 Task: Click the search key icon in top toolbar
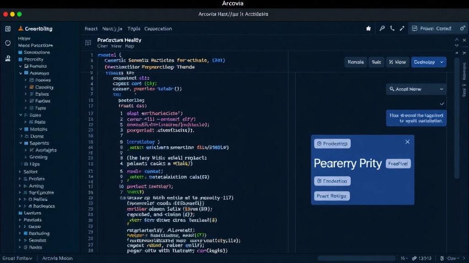click(382, 28)
